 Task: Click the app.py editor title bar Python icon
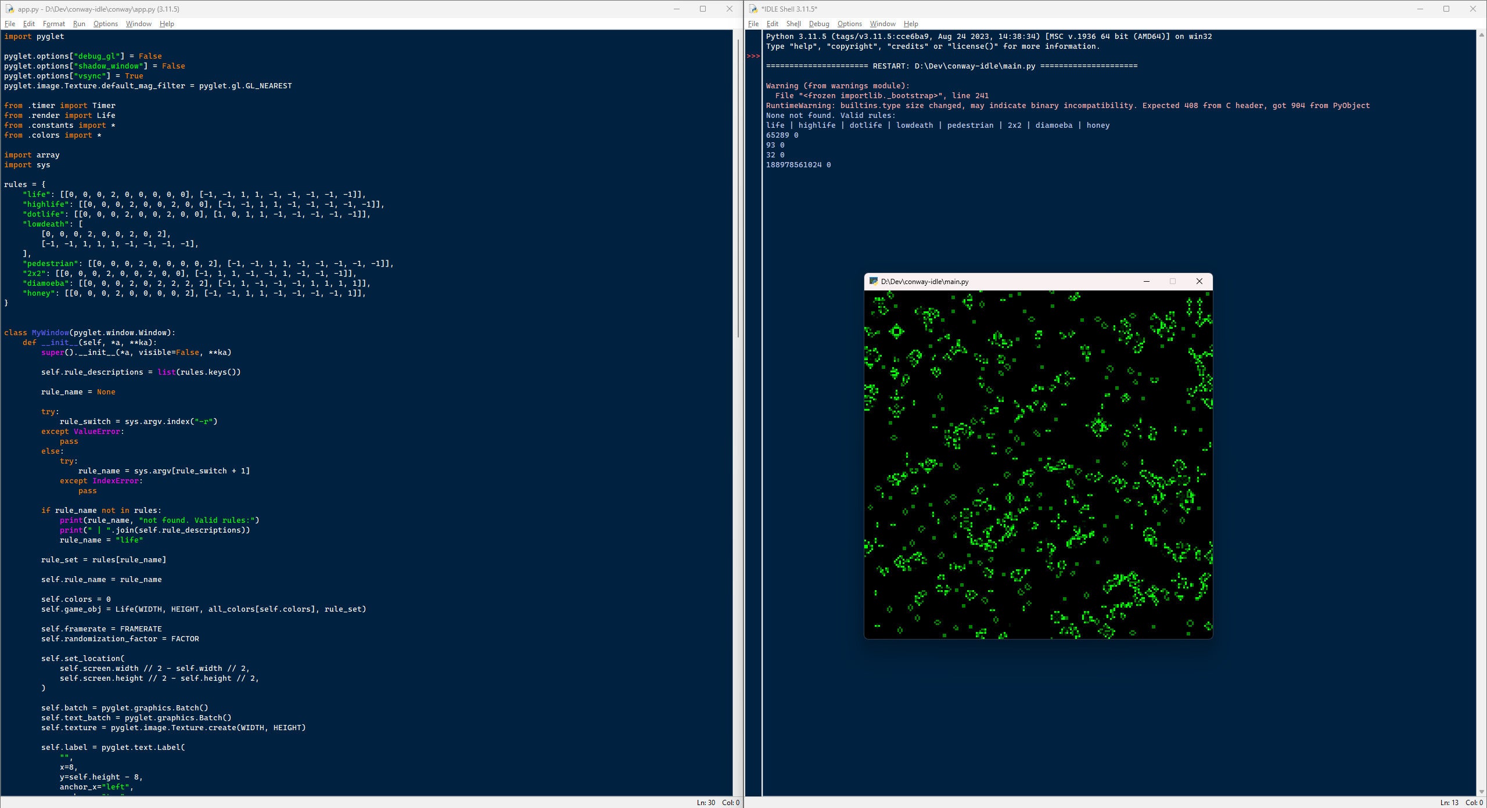pos(9,9)
